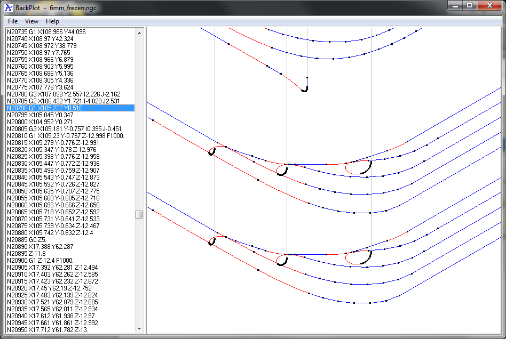Click the scrollbar down arrow in code list
This screenshot has height=339, width=506.
pos(139,329)
